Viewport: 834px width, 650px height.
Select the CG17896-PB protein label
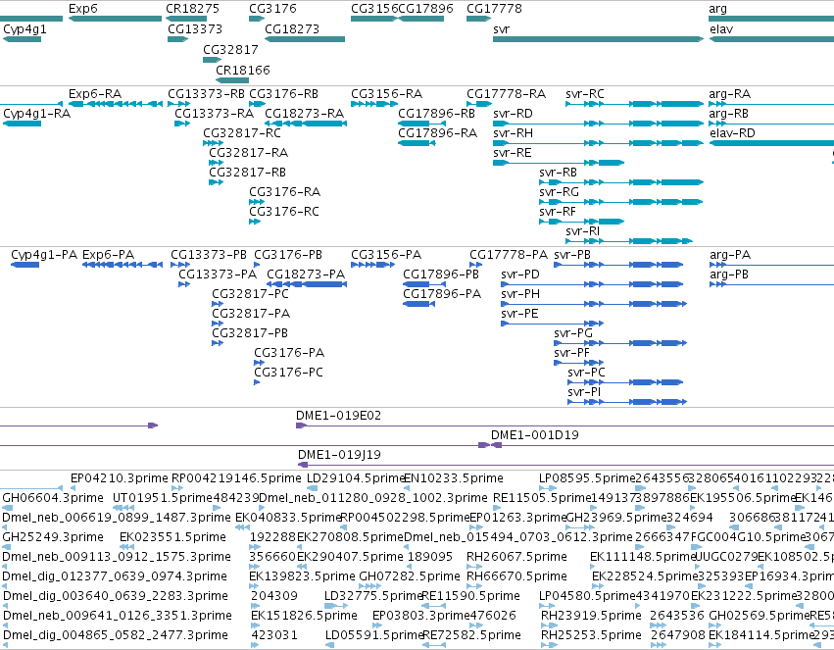pos(441,275)
